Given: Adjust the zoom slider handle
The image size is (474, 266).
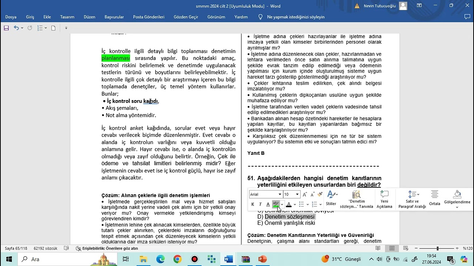Looking at the screenshot, I should coord(438,248).
